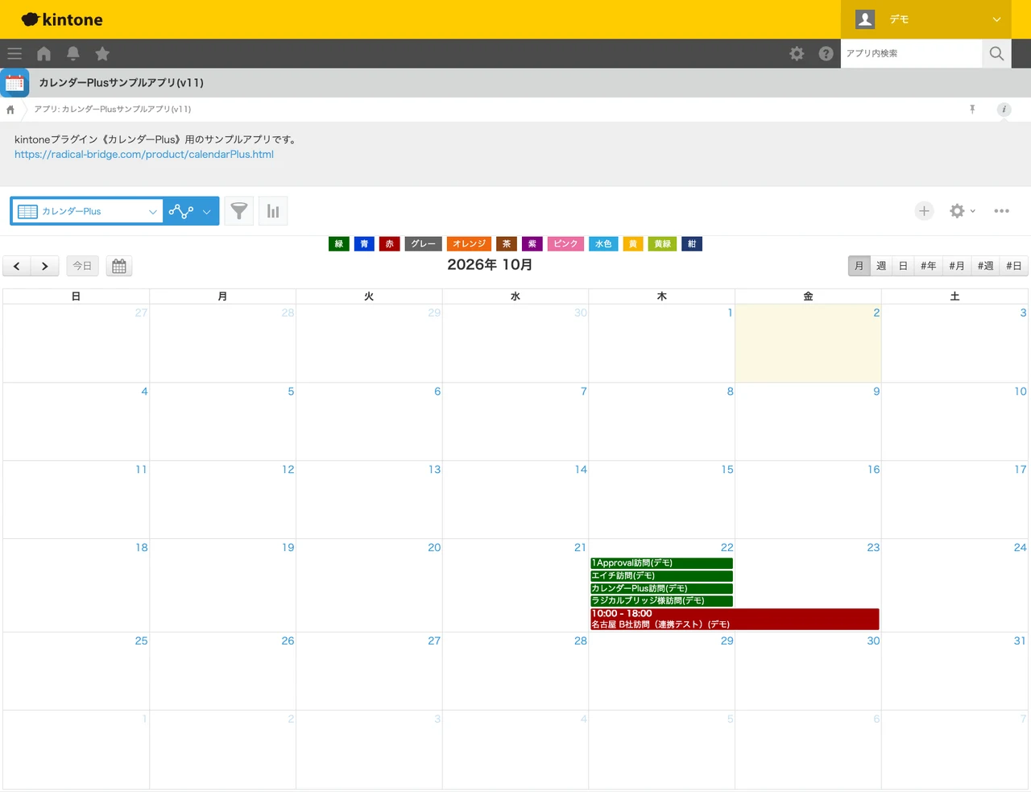
Task: Open the hamburger menu icon
Action: point(14,54)
